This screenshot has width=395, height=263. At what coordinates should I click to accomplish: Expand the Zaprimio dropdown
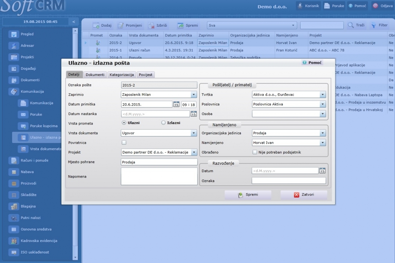tap(194, 95)
